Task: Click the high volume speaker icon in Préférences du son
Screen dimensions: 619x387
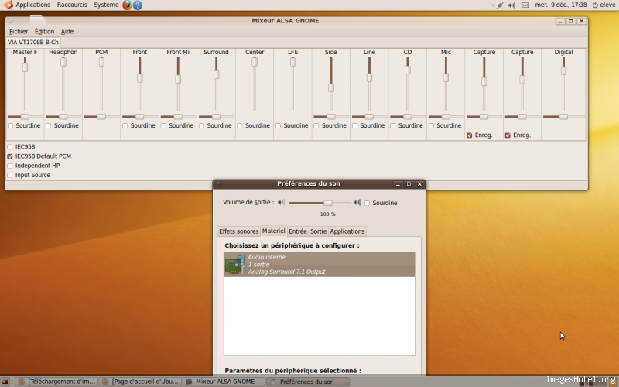Action: (357, 202)
